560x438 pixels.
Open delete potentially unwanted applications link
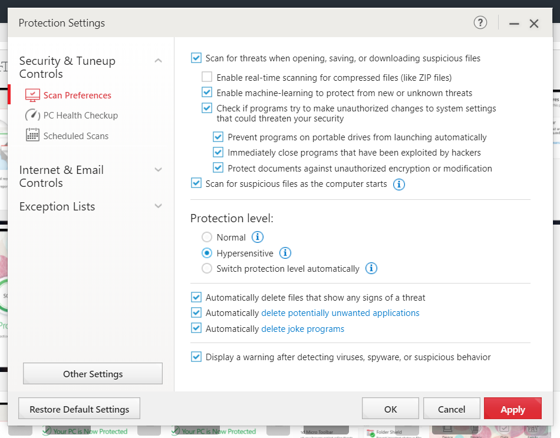[x=340, y=313]
